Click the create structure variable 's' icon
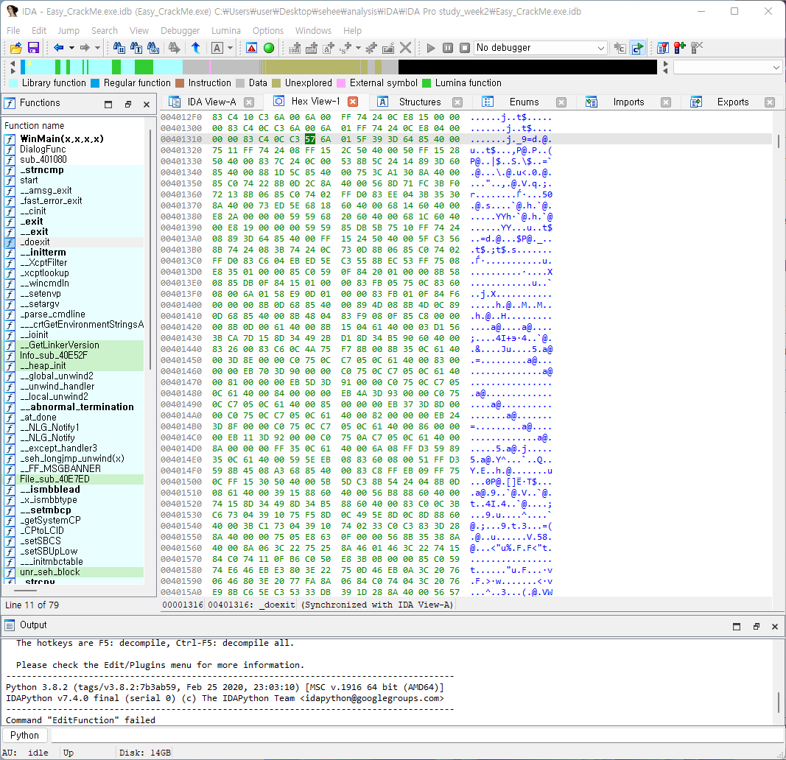 coord(345,48)
